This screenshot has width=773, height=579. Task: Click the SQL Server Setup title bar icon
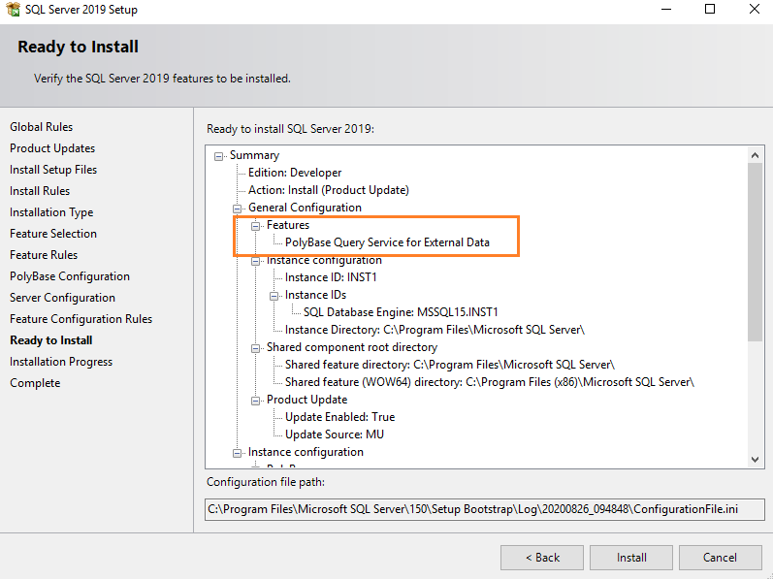pyautogui.click(x=13, y=10)
